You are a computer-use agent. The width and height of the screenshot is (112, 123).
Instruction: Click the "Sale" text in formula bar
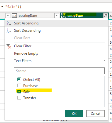[11, 7]
